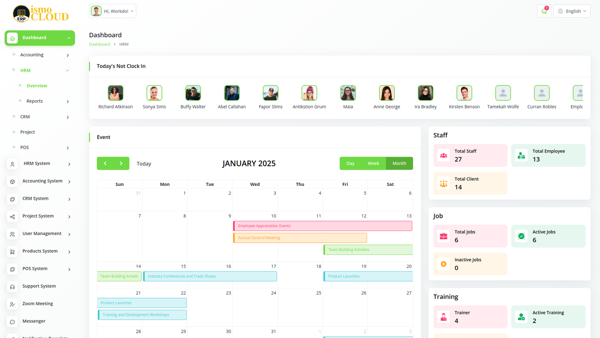Go to next month in calendar
Image resolution: width=600 pixels, height=338 pixels.
[121, 163]
